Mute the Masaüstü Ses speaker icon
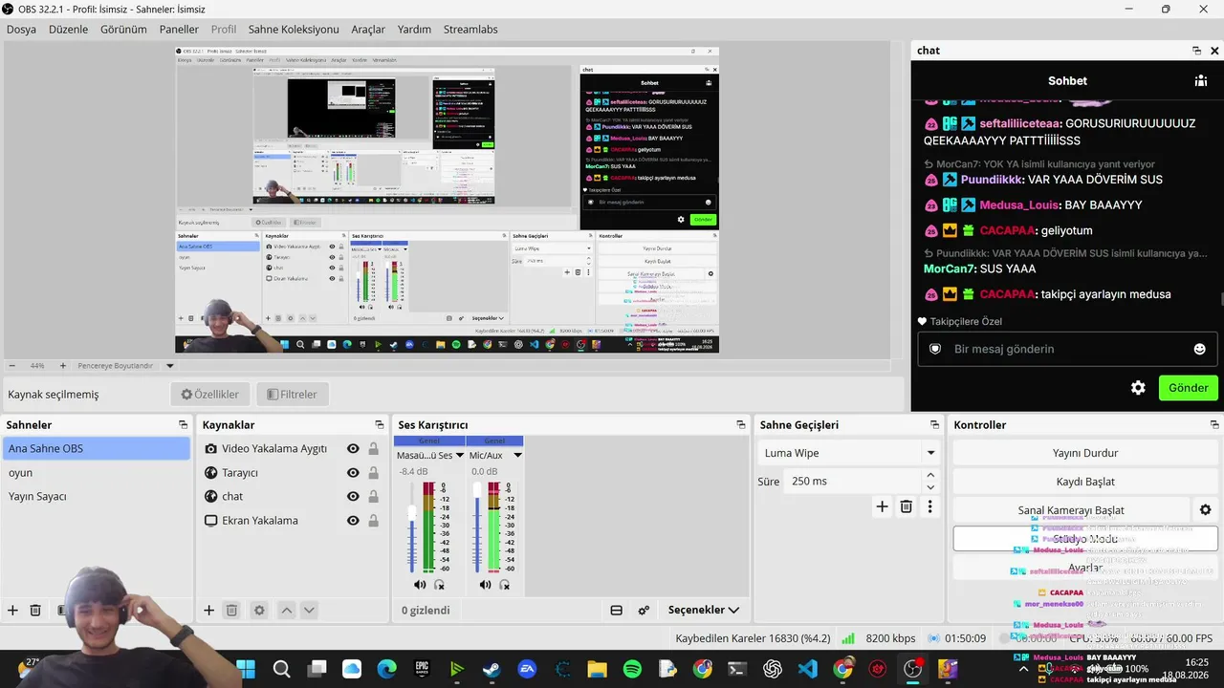 pos(420,585)
